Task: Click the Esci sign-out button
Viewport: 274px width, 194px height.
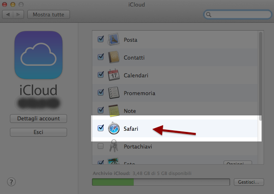Action: click(x=38, y=132)
